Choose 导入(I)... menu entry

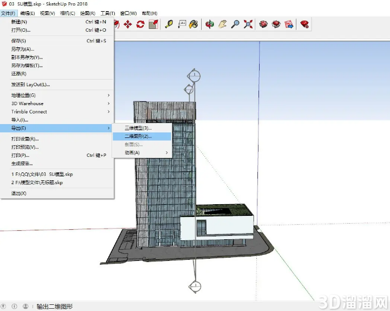(x=57, y=120)
